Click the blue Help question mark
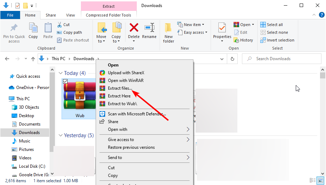Viewport: 326px width, 185px height. (x=321, y=15)
